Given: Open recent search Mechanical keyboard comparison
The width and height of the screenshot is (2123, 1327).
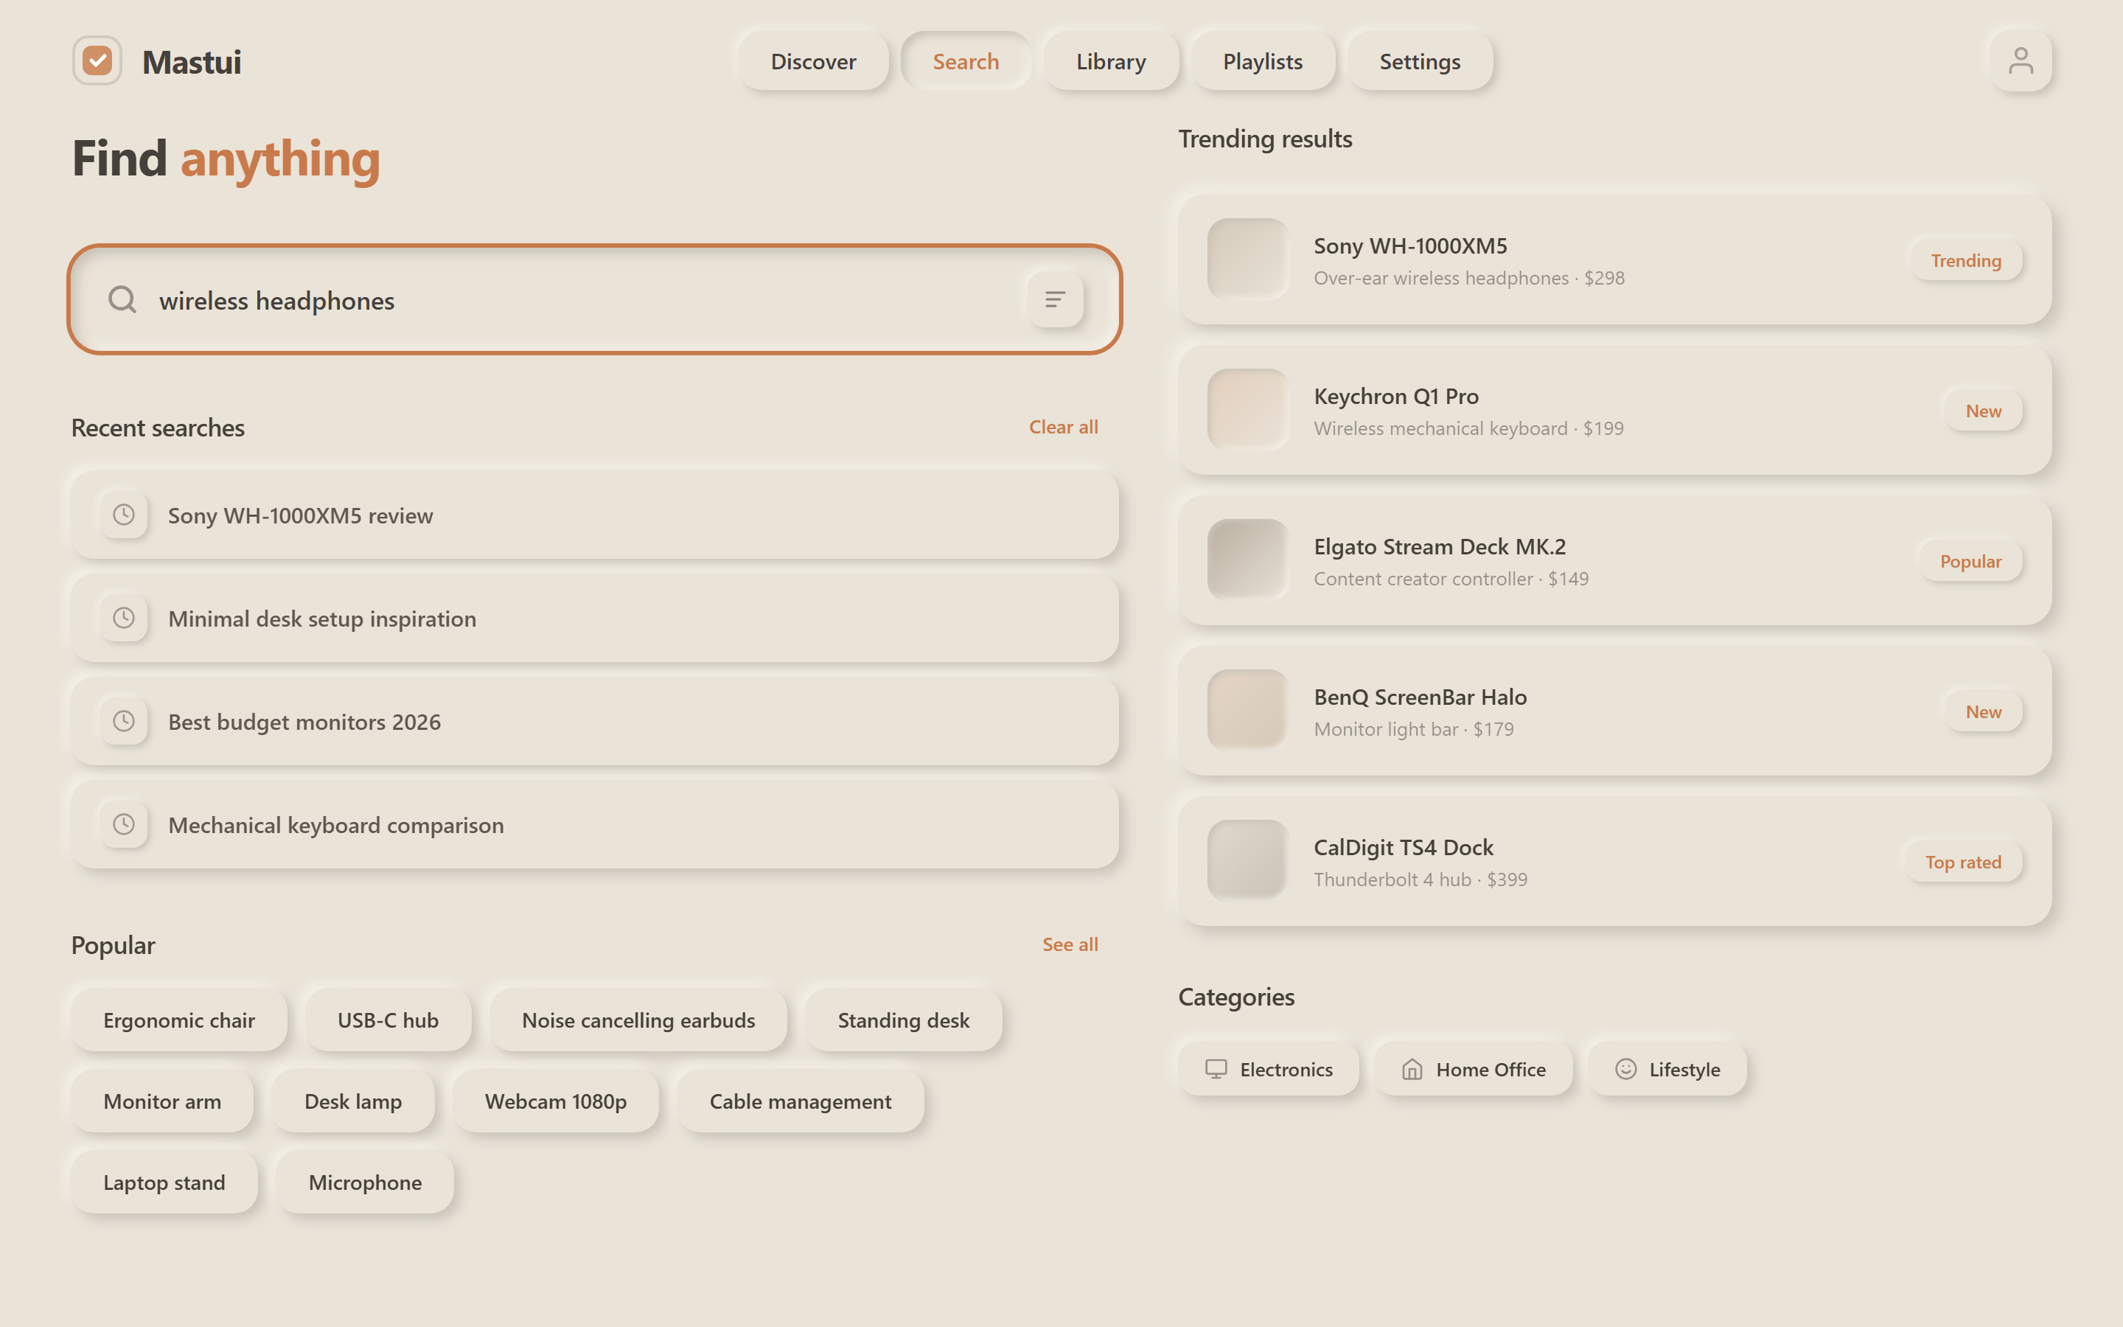Looking at the screenshot, I should click(x=595, y=825).
